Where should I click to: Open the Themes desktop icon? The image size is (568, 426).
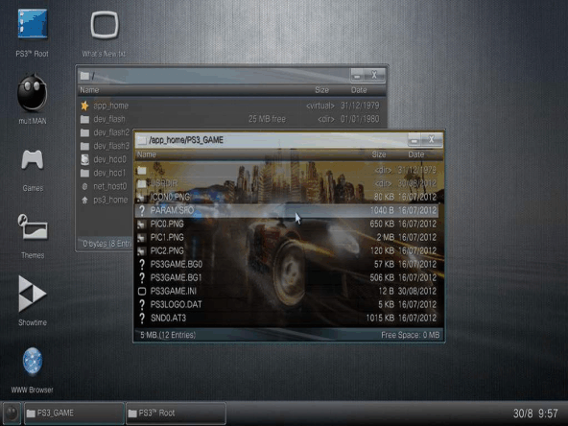(x=33, y=226)
